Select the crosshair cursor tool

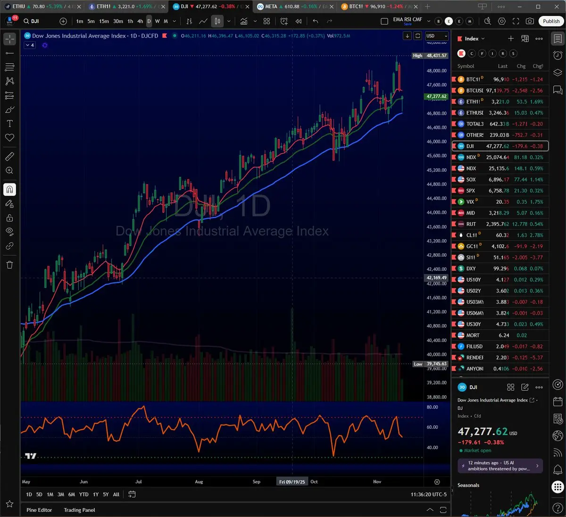point(9,39)
